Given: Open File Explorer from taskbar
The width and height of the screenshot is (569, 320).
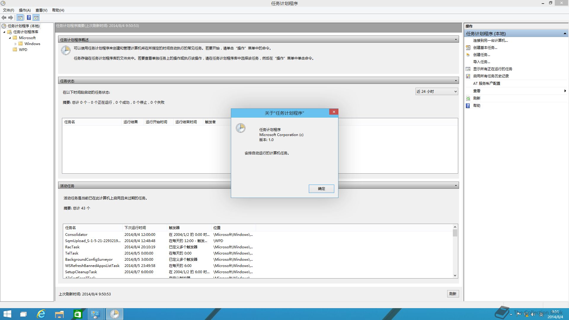Looking at the screenshot, I should (x=59, y=314).
